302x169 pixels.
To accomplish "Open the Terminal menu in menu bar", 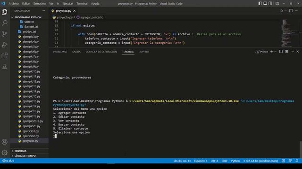I will point(82,3).
